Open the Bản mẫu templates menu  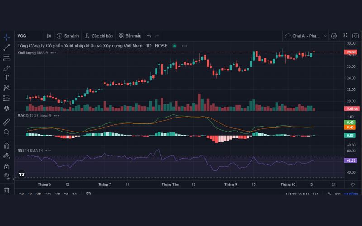point(130,36)
